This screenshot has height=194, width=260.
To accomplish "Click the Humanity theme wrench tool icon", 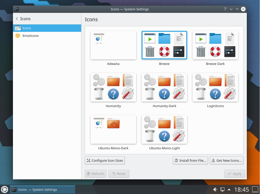I will click(x=128, y=93).
